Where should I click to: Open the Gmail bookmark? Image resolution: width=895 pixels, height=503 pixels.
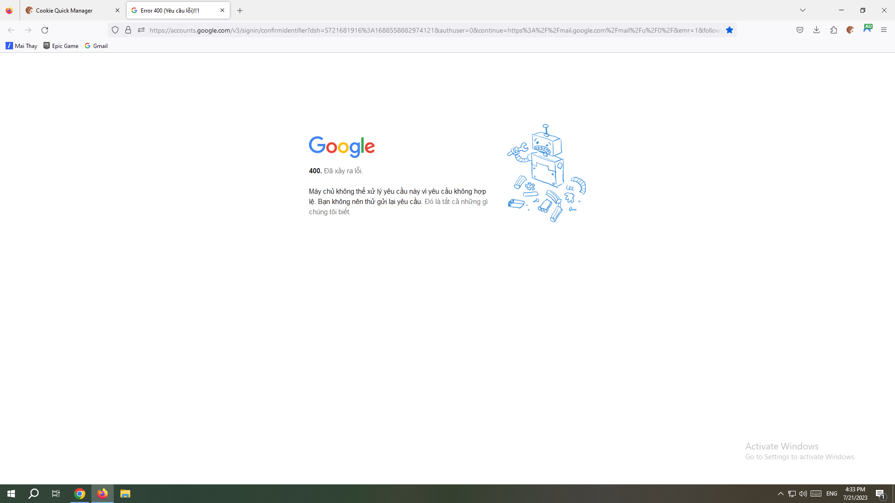coord(96,46)
